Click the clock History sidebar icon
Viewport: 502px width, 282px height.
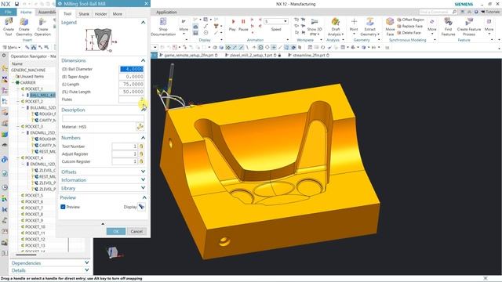[5, 187]
